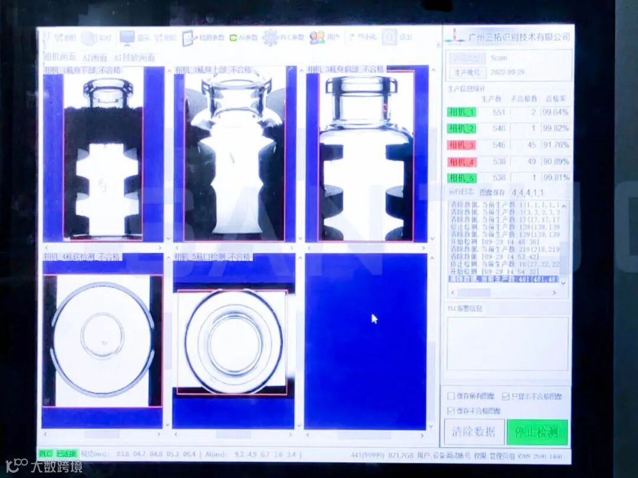The height and width of the screenshot is (478, 638).
Task: Toggle the 保存不合格图像 checkbox
Action: pos(451,411)
